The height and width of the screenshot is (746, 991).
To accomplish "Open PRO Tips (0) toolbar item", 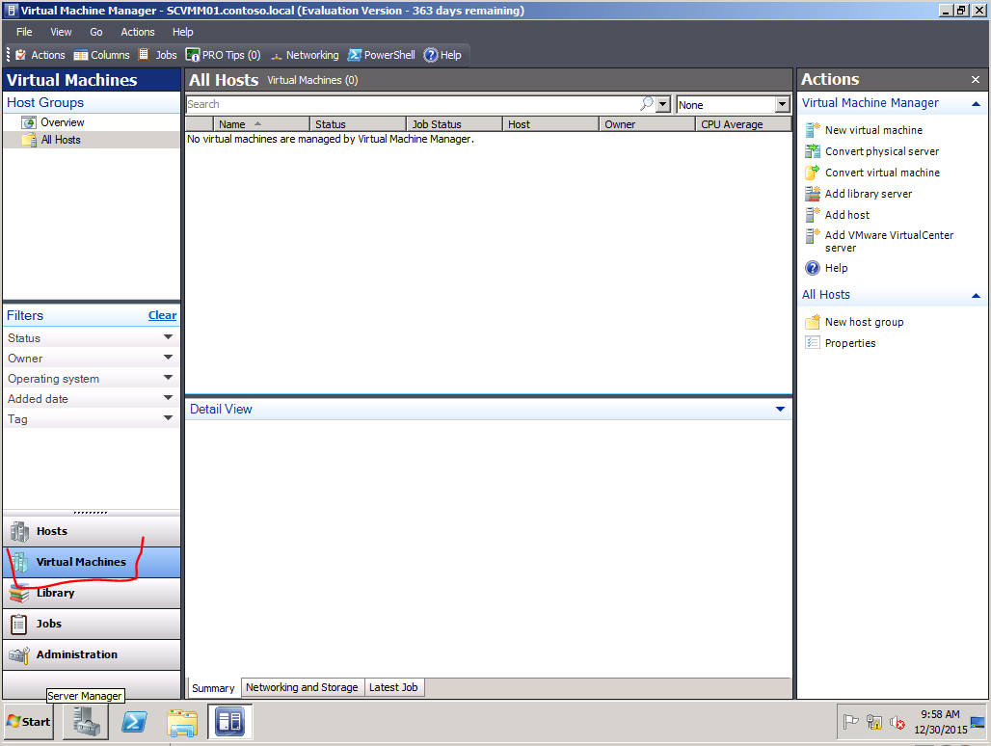I will click(x=223, y=55).
